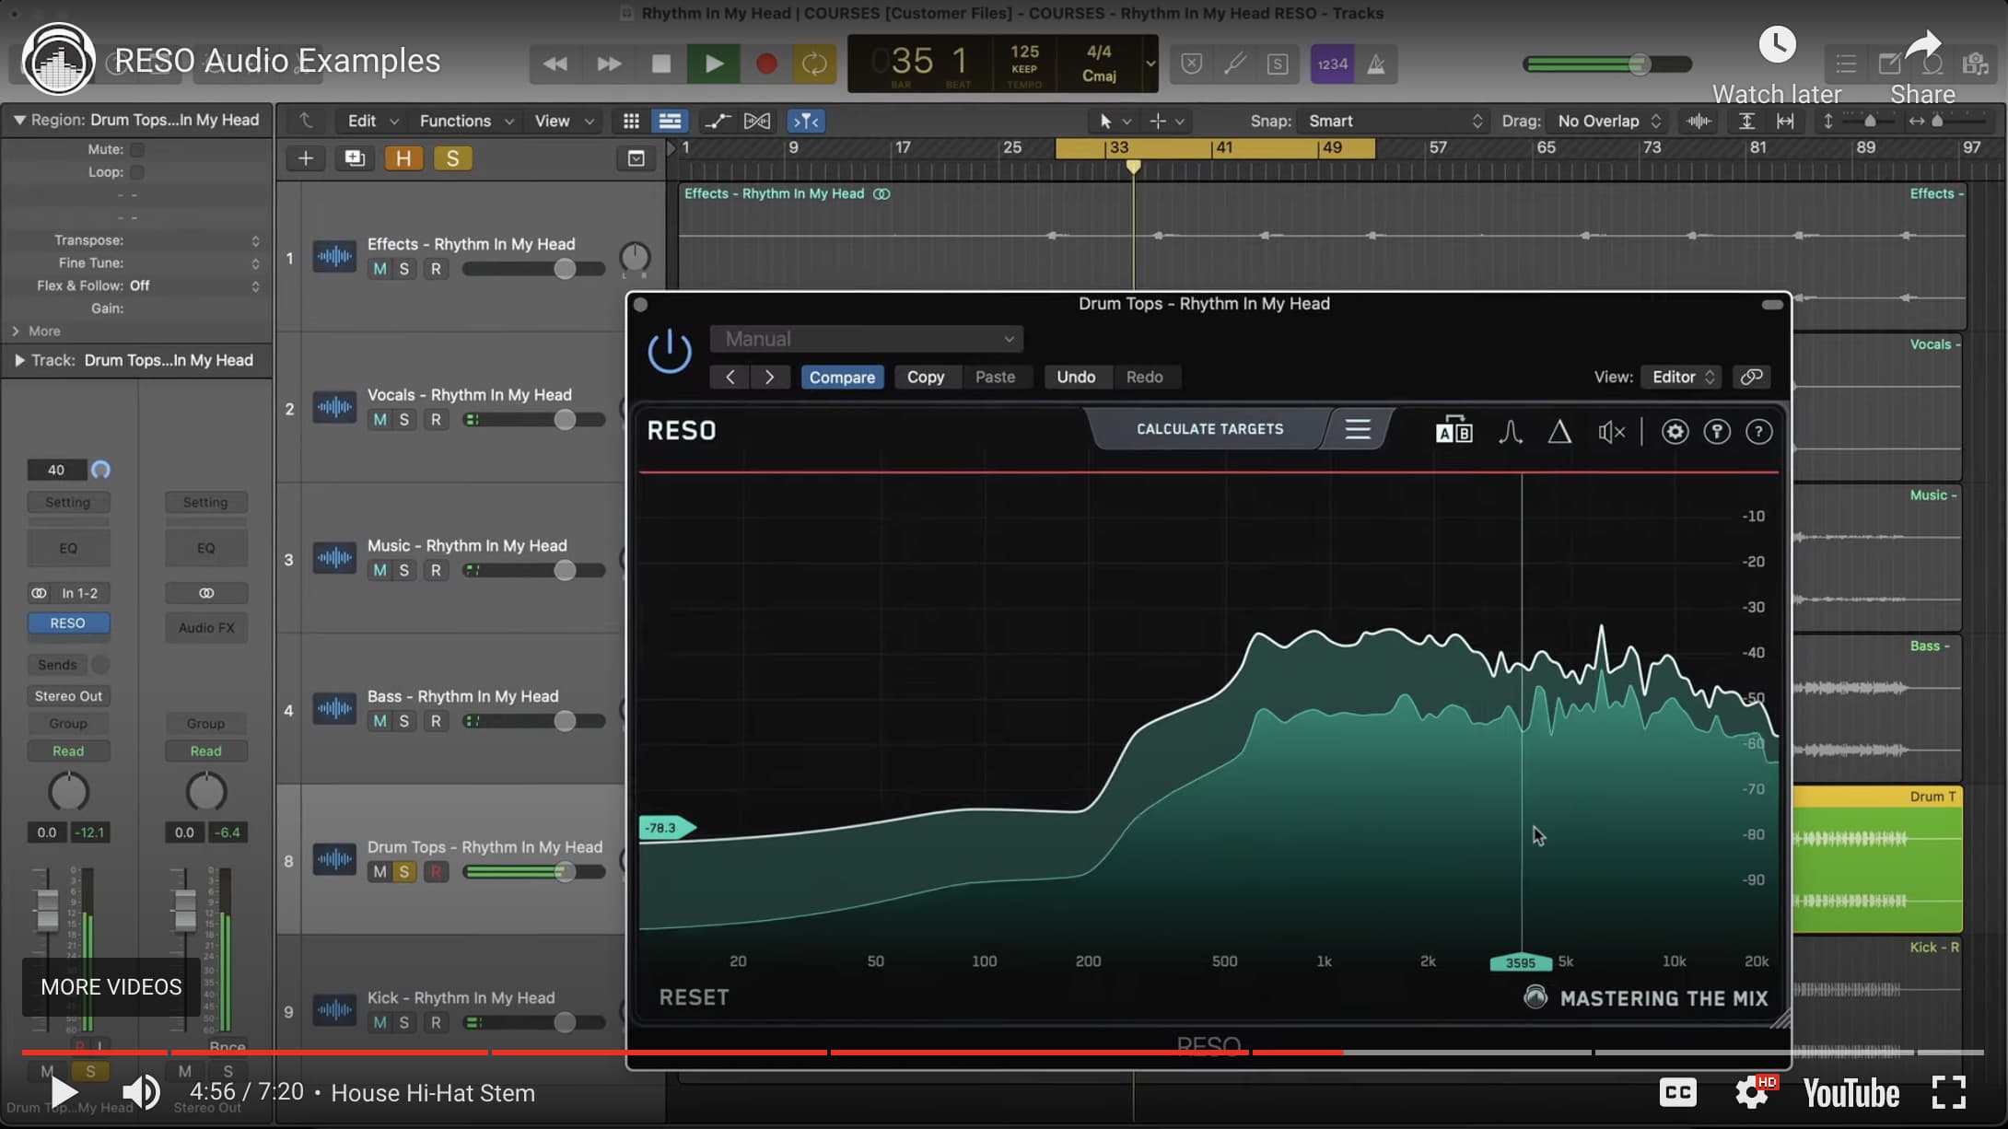Click the RESO delta triangle icon

[1559, 431]
